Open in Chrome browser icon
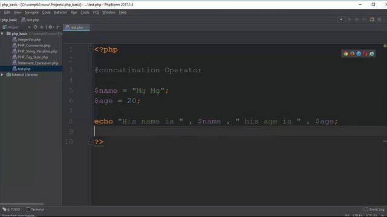The height and width of the screenshot is (217, 387). [345, 54]
